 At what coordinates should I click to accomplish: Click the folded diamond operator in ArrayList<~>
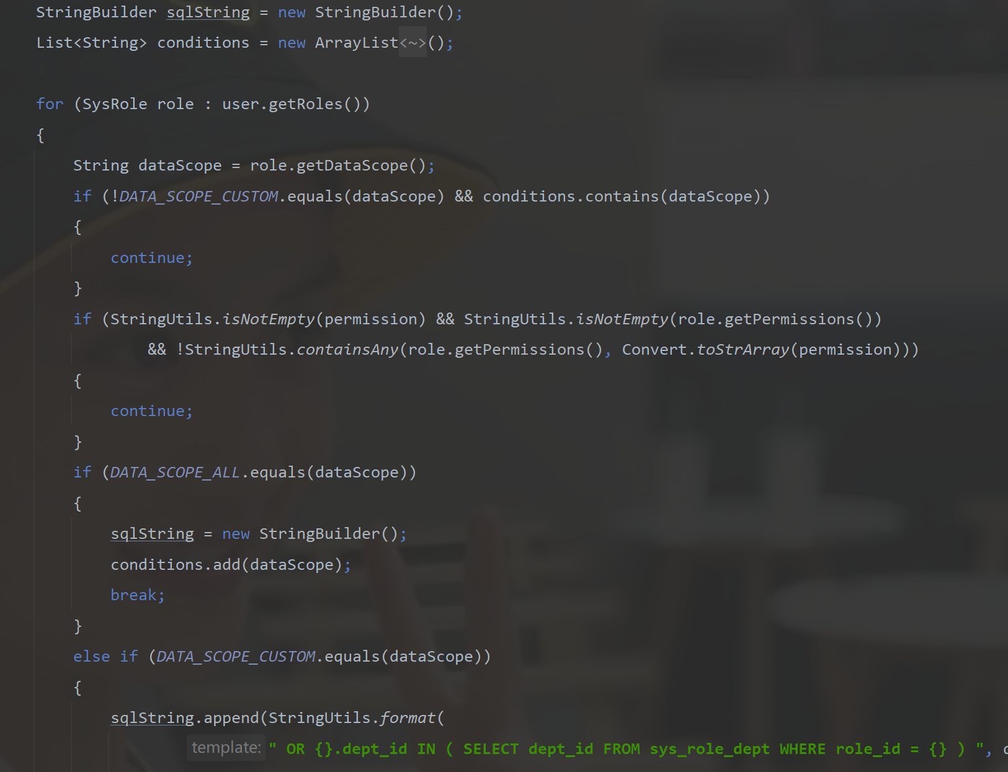tap(413, 43)
